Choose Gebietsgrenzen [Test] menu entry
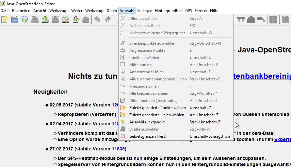Viewport: 291px width, 167px height. coord(176,136)
